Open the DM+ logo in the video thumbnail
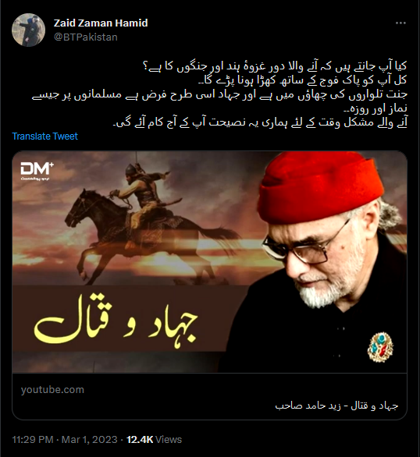The width and height of the screenshot is (420, 457). coord(37,171)
